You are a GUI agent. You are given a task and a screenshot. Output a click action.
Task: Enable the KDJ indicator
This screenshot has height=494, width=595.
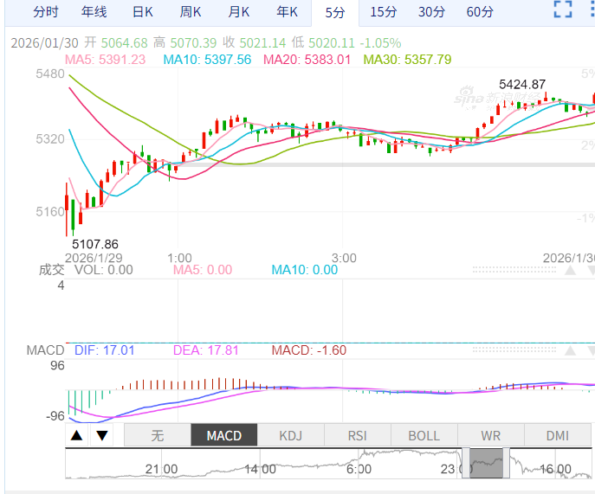pyautogui.click(x=290, y=435)
